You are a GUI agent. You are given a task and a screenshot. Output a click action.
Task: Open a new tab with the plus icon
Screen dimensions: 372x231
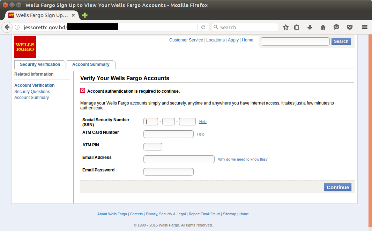85,15
